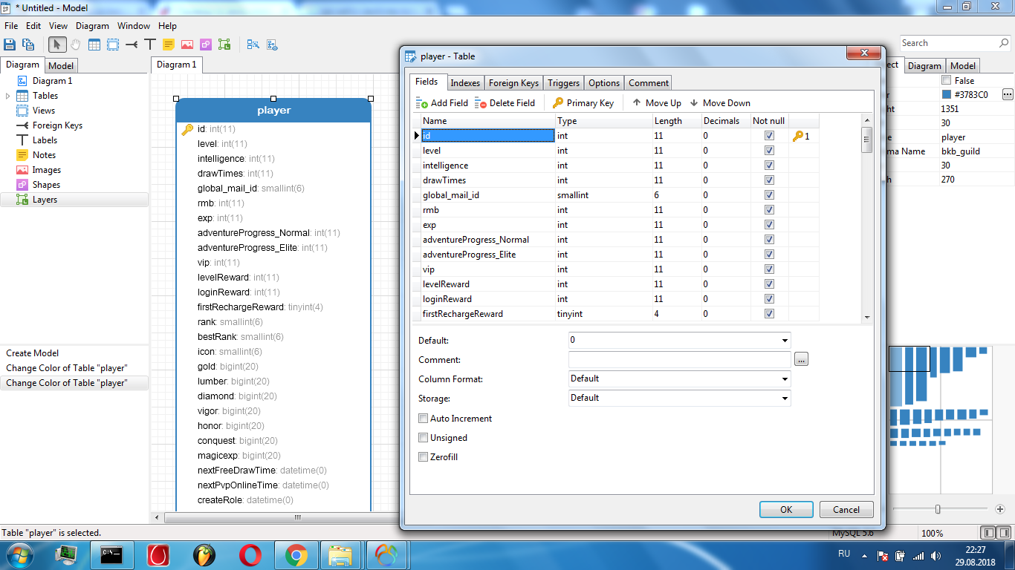Open the file explorer folder in the taskbar

pyautogui.click(x=341, y=554)
